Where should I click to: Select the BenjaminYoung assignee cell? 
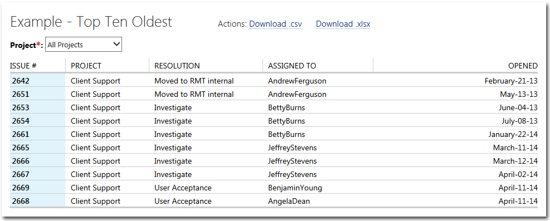click(295, 188)
